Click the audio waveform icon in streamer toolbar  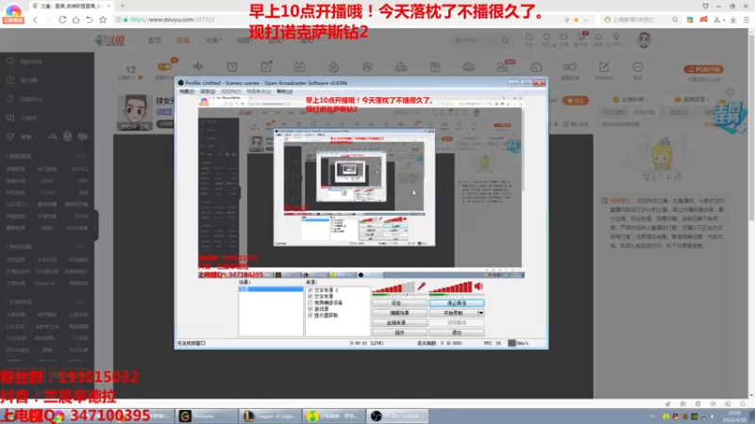[198, 67]
